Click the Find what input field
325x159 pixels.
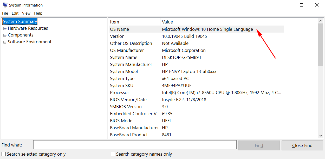[135, 145]
